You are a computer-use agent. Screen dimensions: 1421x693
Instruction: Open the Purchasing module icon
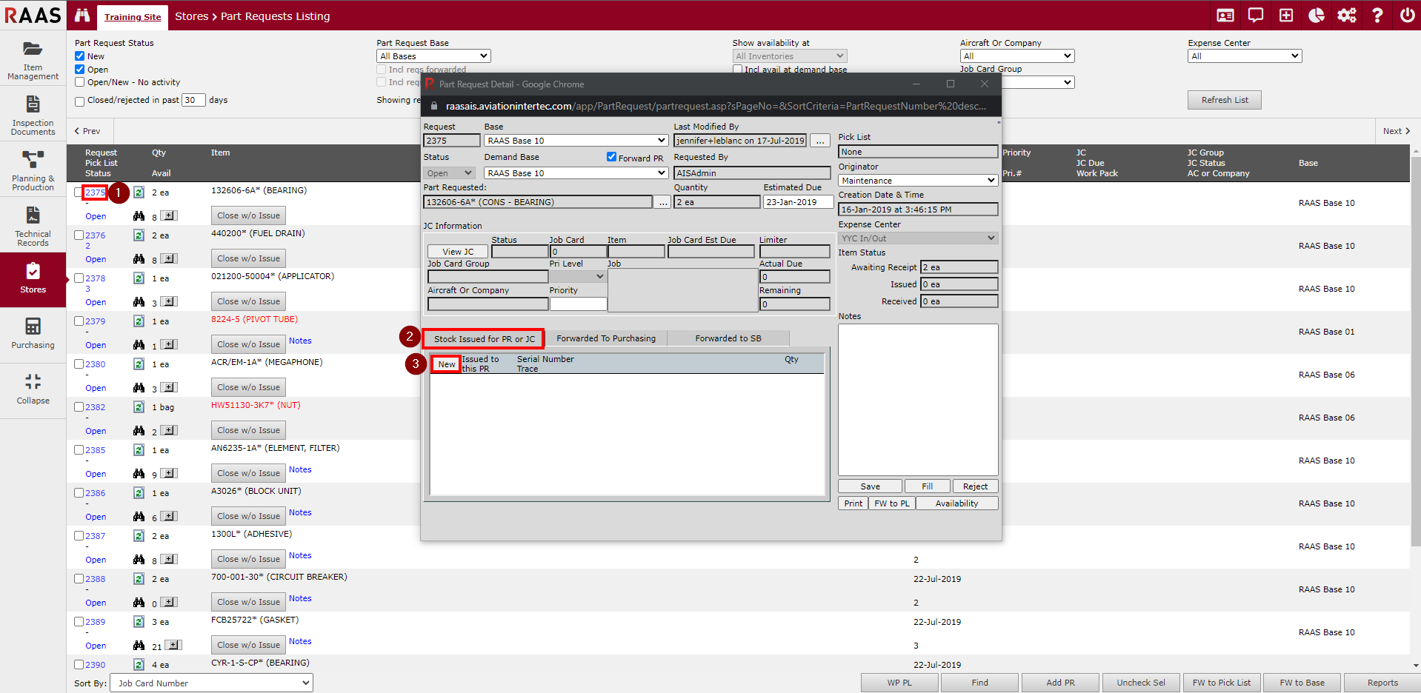pyautogui.click(x=33, y=333)
